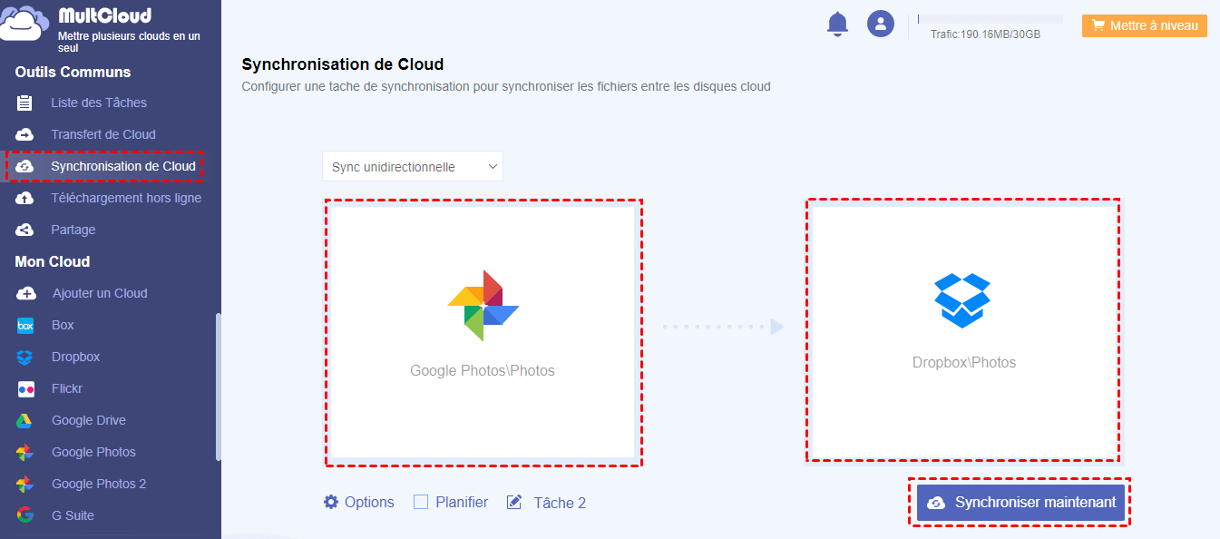Click the Synchronisation de Cloud heading

click(x=343, y=64)
